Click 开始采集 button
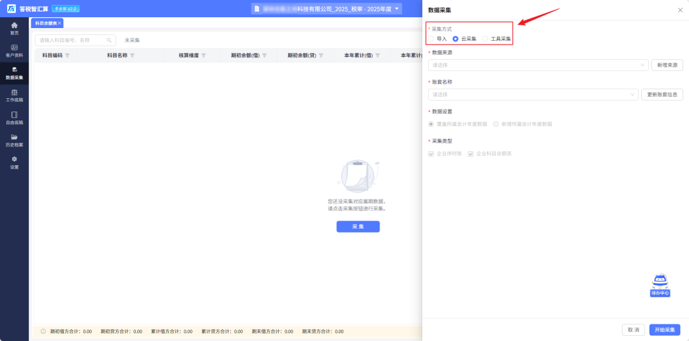The width and height of the screenshot is (689, 341). click(664, 330)
